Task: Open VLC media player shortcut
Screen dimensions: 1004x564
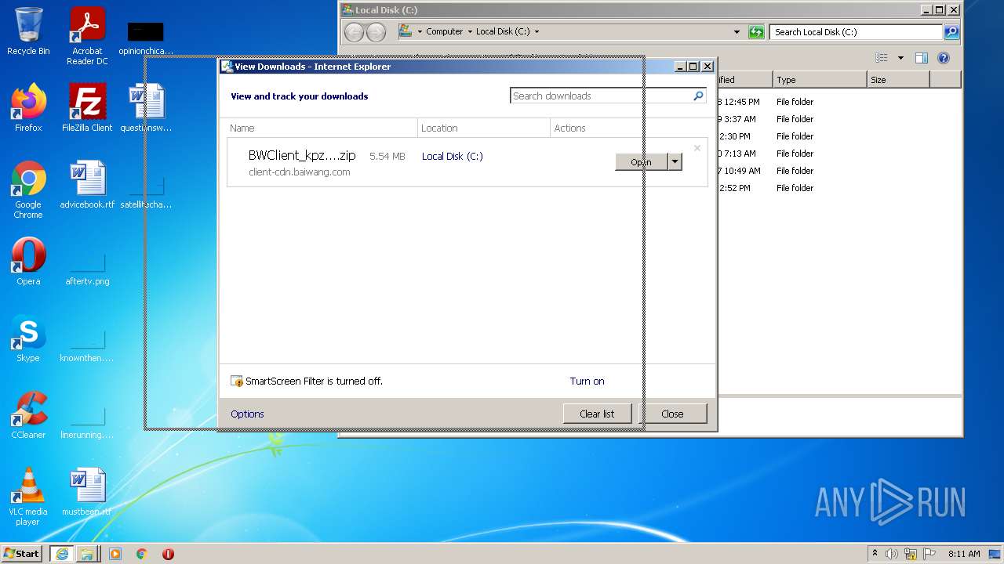Action: coord(28,497)
